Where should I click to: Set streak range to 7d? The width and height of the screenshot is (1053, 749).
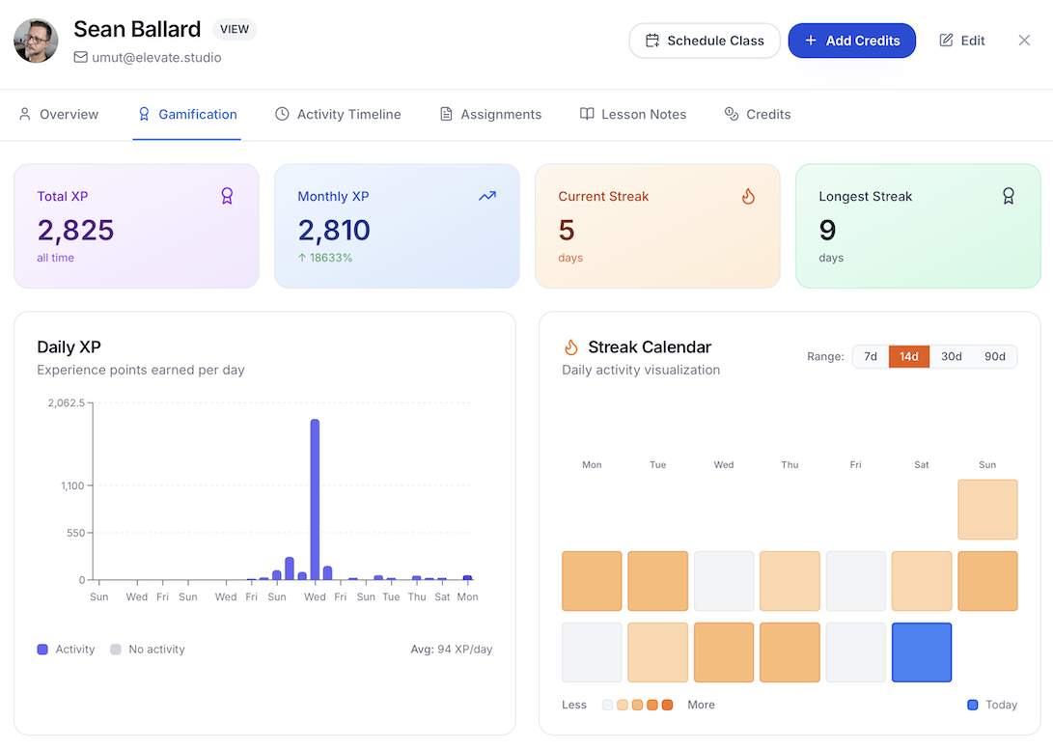click(x=870, y=356)
